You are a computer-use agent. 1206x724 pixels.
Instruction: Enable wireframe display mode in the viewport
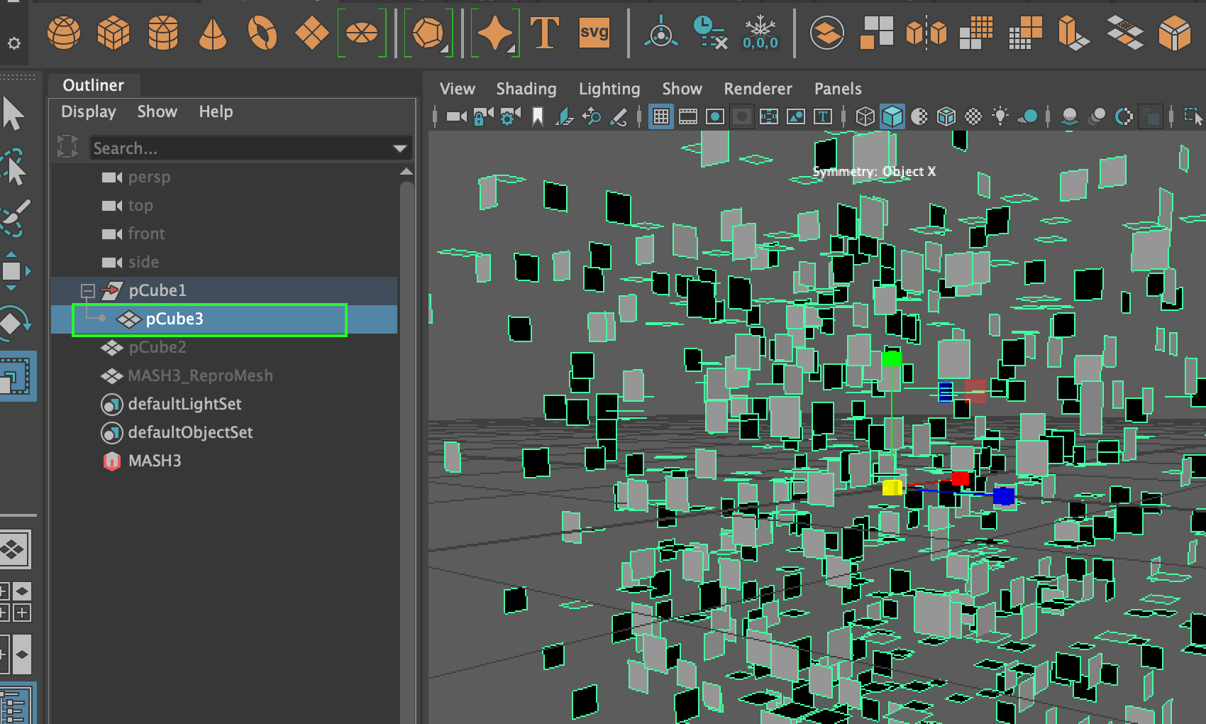pyautogui.click(x=865, y=116)
